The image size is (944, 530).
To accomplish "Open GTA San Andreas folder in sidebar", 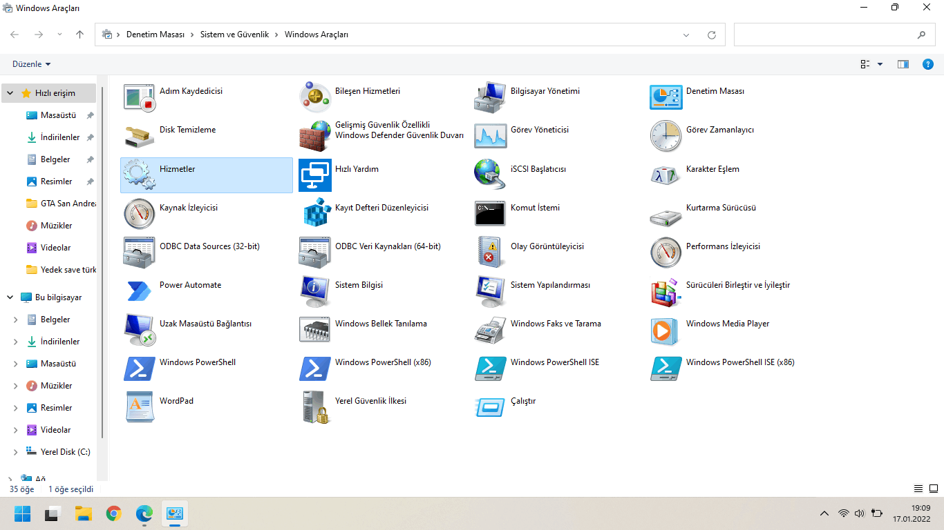I will click(61, 204).
